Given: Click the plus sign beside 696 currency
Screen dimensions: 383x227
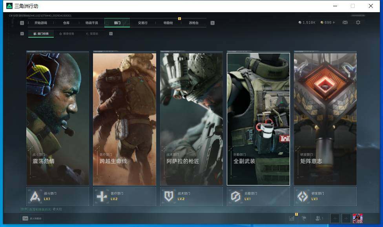Looking at the screenshot, I should point(334,22).
